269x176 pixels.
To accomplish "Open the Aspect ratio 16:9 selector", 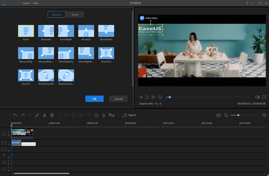I will point(158,103).
